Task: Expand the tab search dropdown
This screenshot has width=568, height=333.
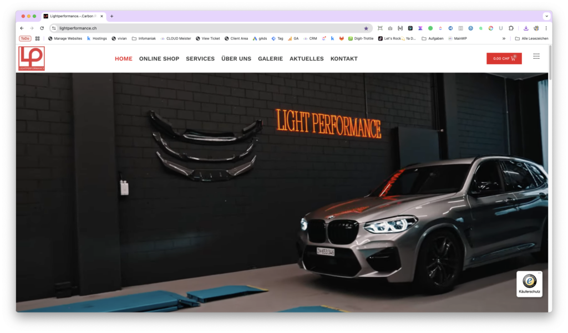Action: (546, 16)
